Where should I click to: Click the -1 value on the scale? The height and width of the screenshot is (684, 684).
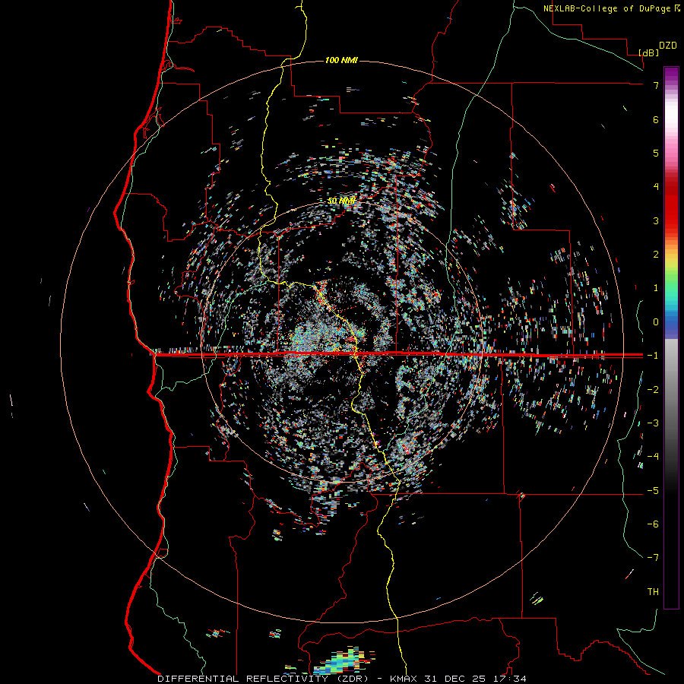pos(653,356)
